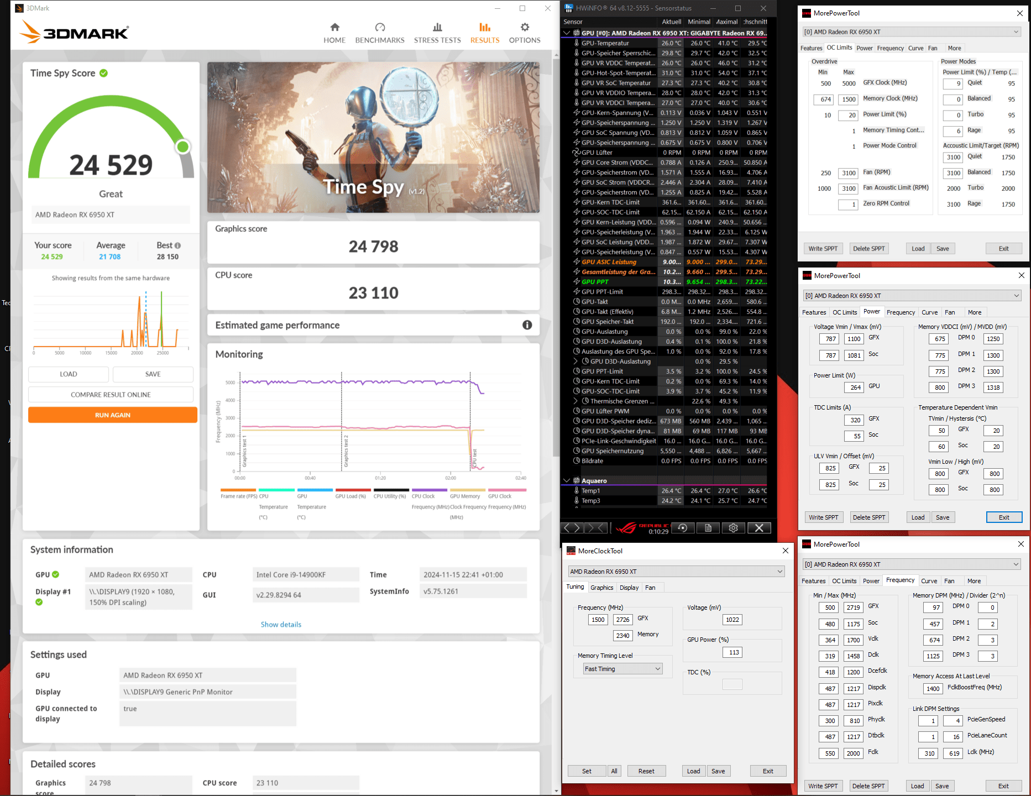Click the FclkBoostFreq field showing 1400
The height and width of the screenshot is (796, 1031).
tap(933, 689)
